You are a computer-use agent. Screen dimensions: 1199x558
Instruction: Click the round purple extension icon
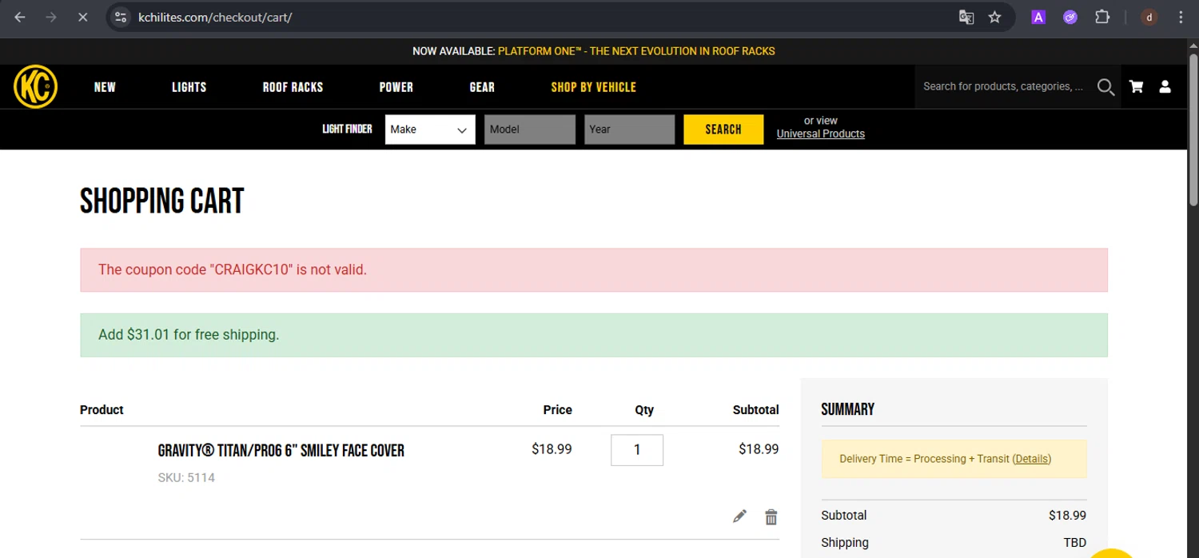click(x=1070, y=17)
